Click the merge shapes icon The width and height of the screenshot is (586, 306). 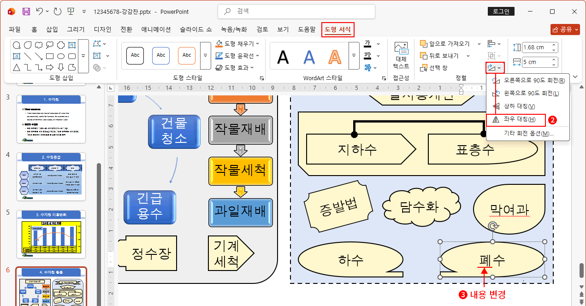[97, 67]
